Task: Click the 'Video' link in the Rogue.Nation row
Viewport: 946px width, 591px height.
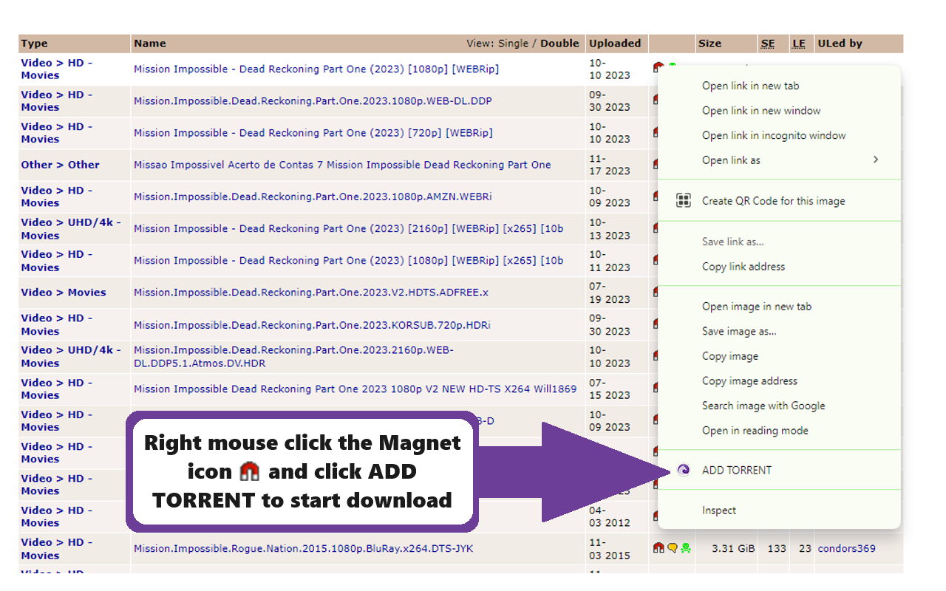Action: click(x=36, y=542)
